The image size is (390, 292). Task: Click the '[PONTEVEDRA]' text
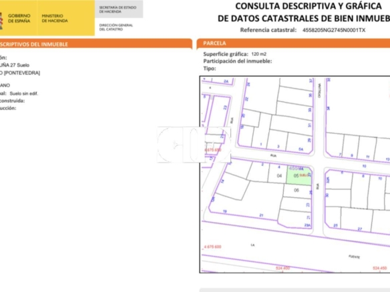tap(22, 73)
